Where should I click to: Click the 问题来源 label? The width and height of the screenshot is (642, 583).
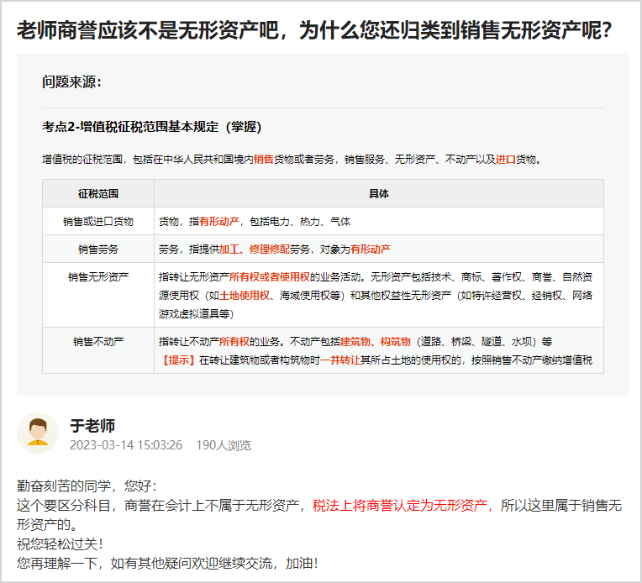tap(71, 81)
